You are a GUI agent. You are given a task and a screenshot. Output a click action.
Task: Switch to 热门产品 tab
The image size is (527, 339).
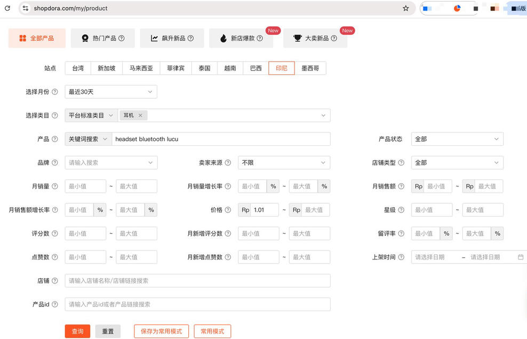[x=103, y=38]
